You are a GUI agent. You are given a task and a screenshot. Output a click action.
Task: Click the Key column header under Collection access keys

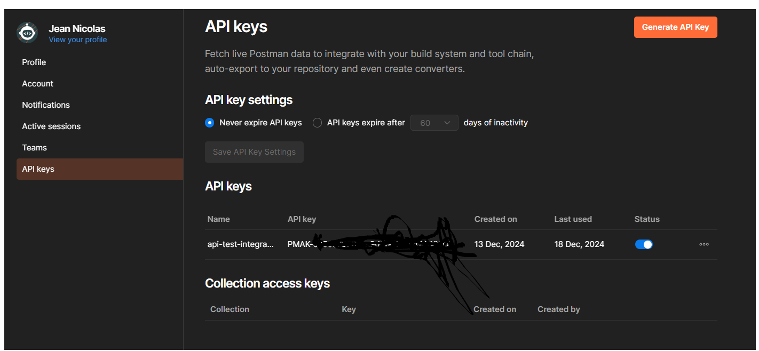pyautogui.click(x=349, y=309)
